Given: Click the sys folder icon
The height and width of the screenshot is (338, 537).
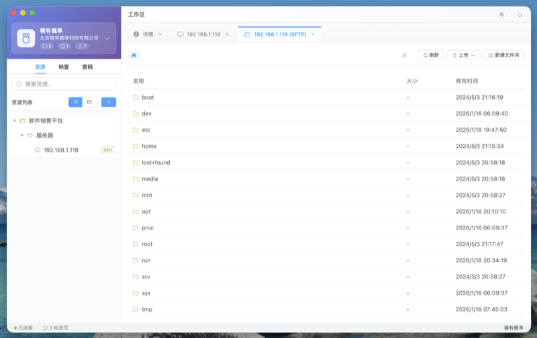Looking at the screenshot, I should [x=136, y=293].
